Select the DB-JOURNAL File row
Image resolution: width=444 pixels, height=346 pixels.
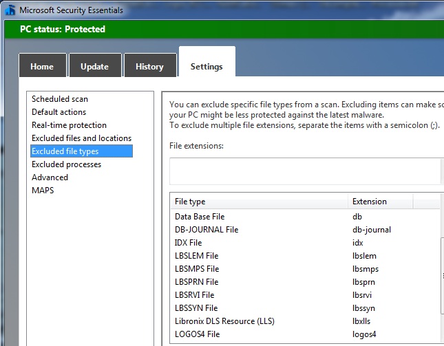(x=305, y=230)
